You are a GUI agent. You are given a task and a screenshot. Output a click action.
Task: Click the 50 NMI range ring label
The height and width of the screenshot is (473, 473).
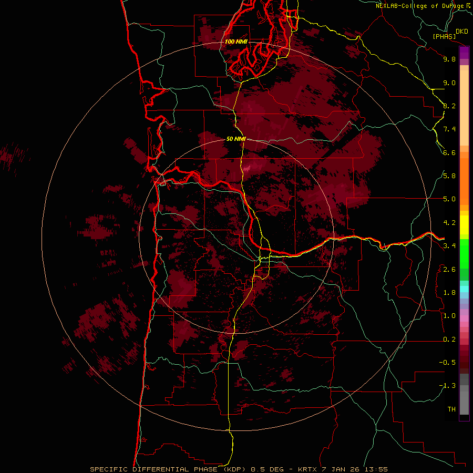(236, 139)
